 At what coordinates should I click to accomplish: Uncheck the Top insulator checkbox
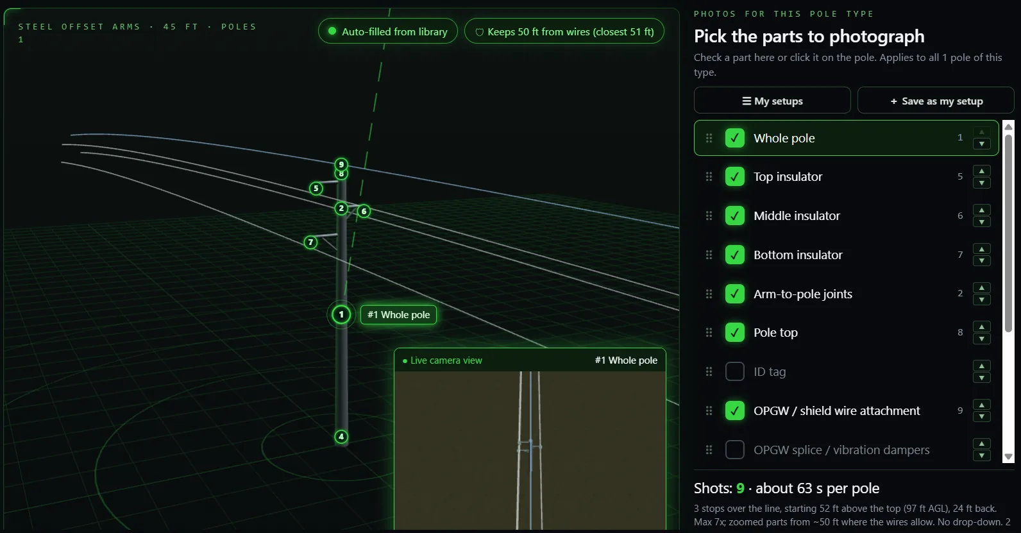735,177
